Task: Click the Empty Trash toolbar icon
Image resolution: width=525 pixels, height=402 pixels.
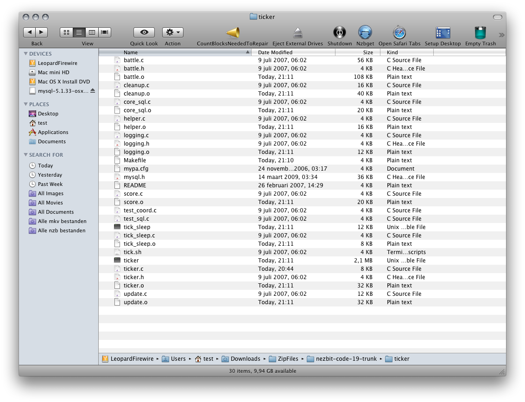Action: pyautogui.click(x=481, y=32)
